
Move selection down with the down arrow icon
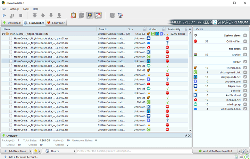(51, 15)
